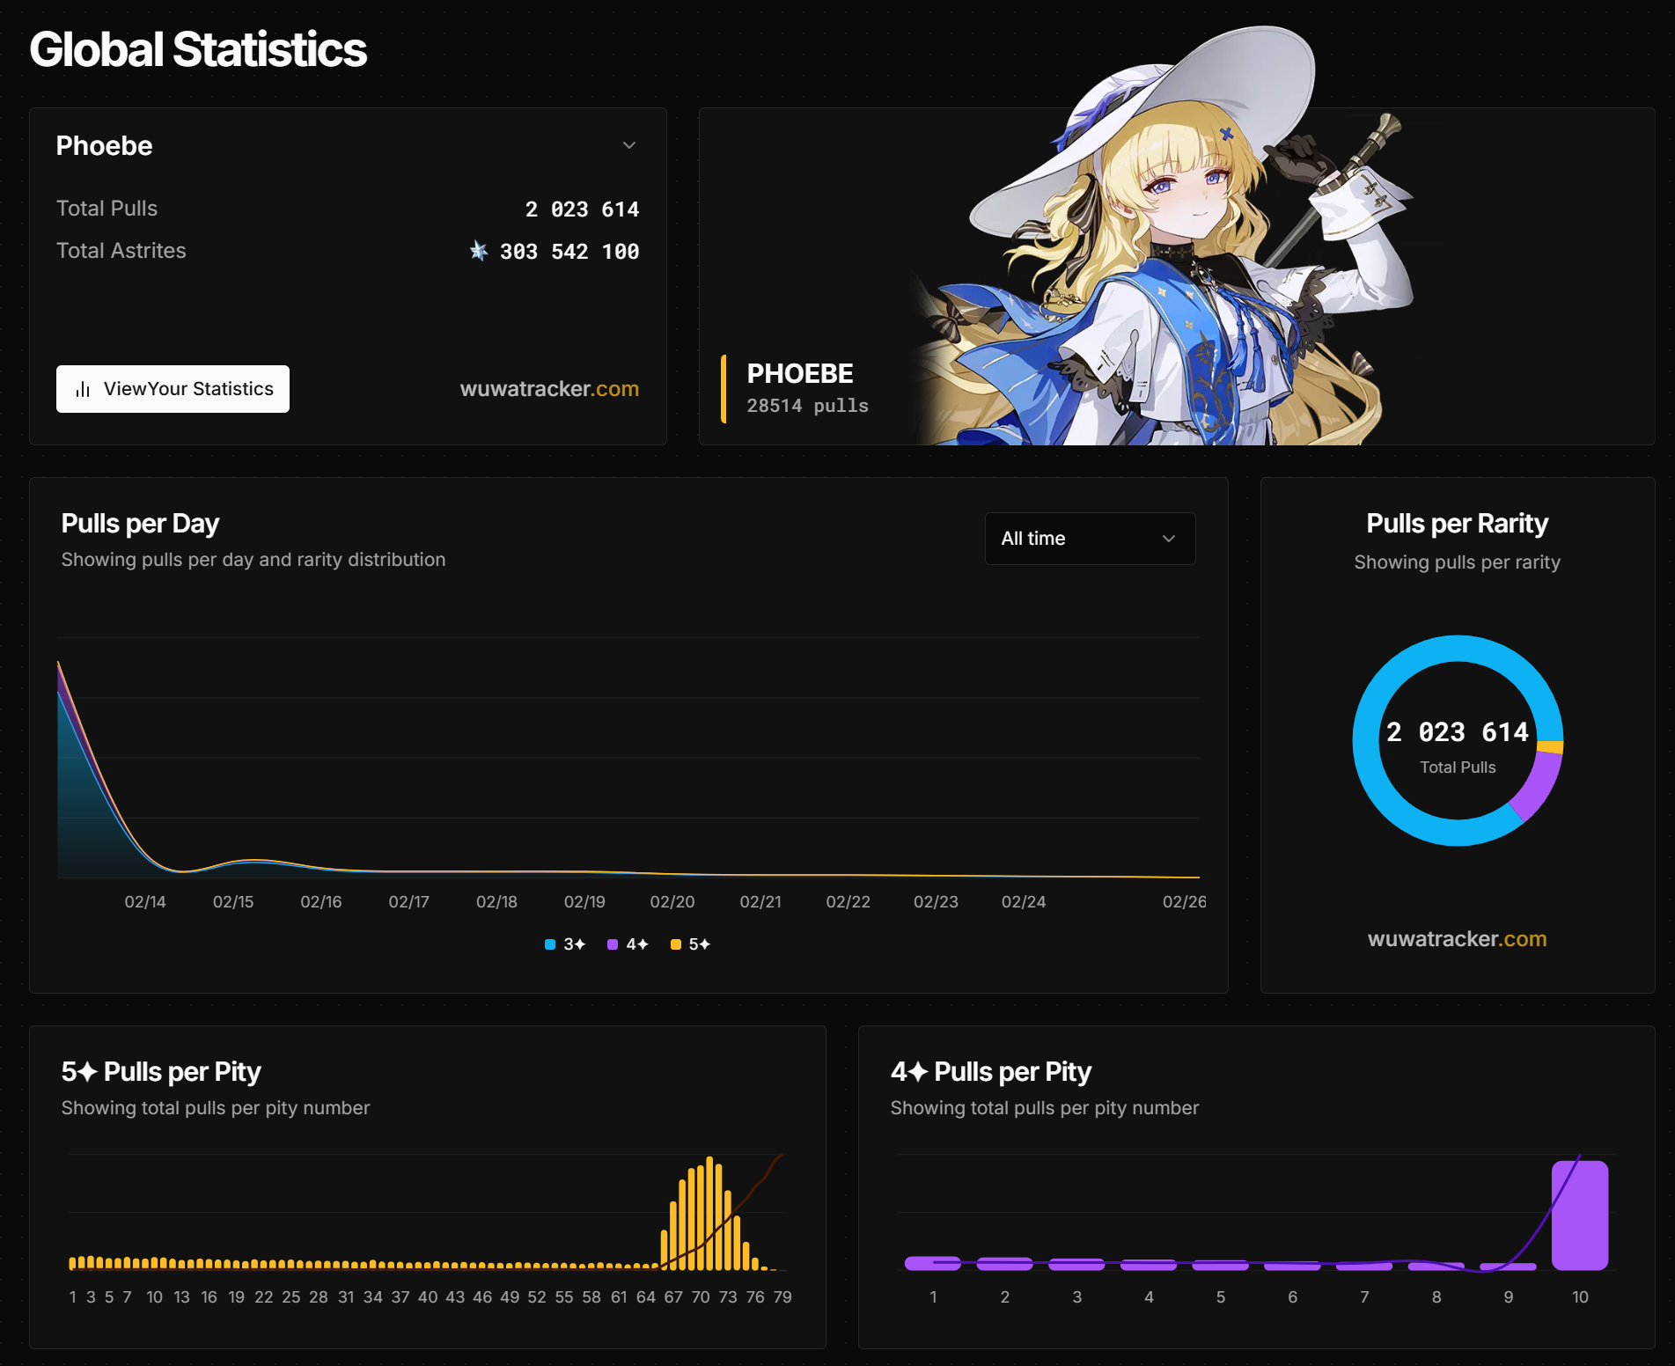The image size is (1675, 1366).
Task: Click the 28514 pulls text
Action: [x=807, y=406]
